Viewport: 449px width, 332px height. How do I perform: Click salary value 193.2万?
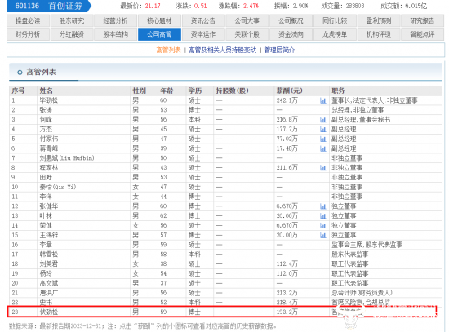click(x=287, y=312)
